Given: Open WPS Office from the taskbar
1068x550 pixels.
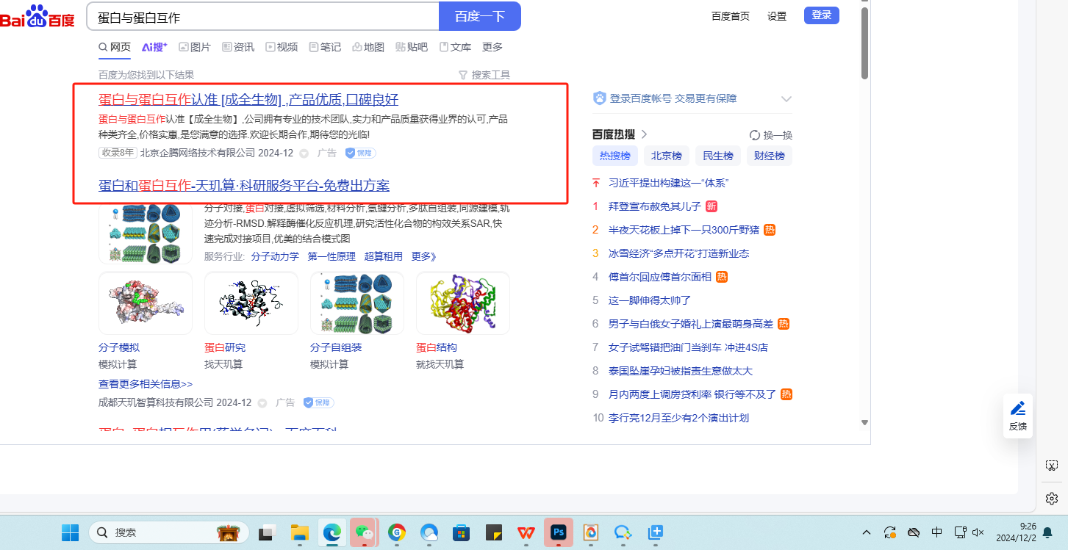Looking at the screenshot, I should coord(526,532).
